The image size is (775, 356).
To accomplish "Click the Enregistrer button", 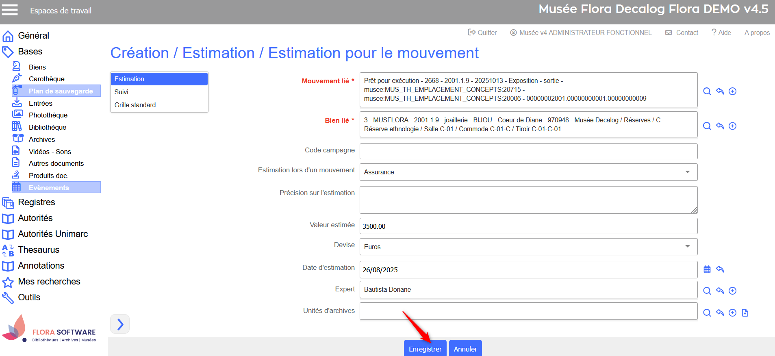I will click(x=425, y=349).
